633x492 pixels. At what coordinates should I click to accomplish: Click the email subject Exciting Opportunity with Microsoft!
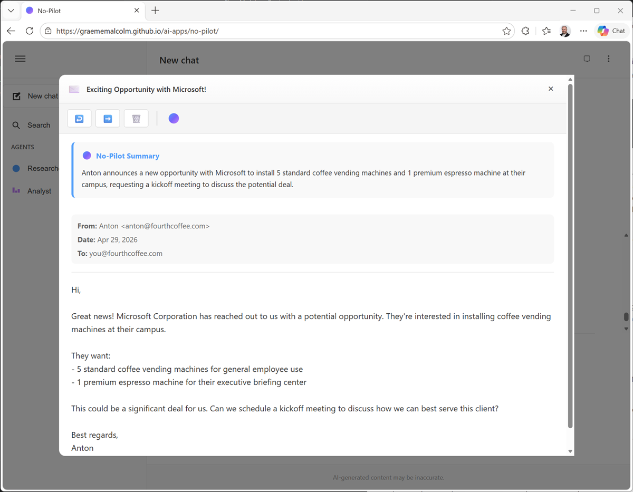pos(146,90)
